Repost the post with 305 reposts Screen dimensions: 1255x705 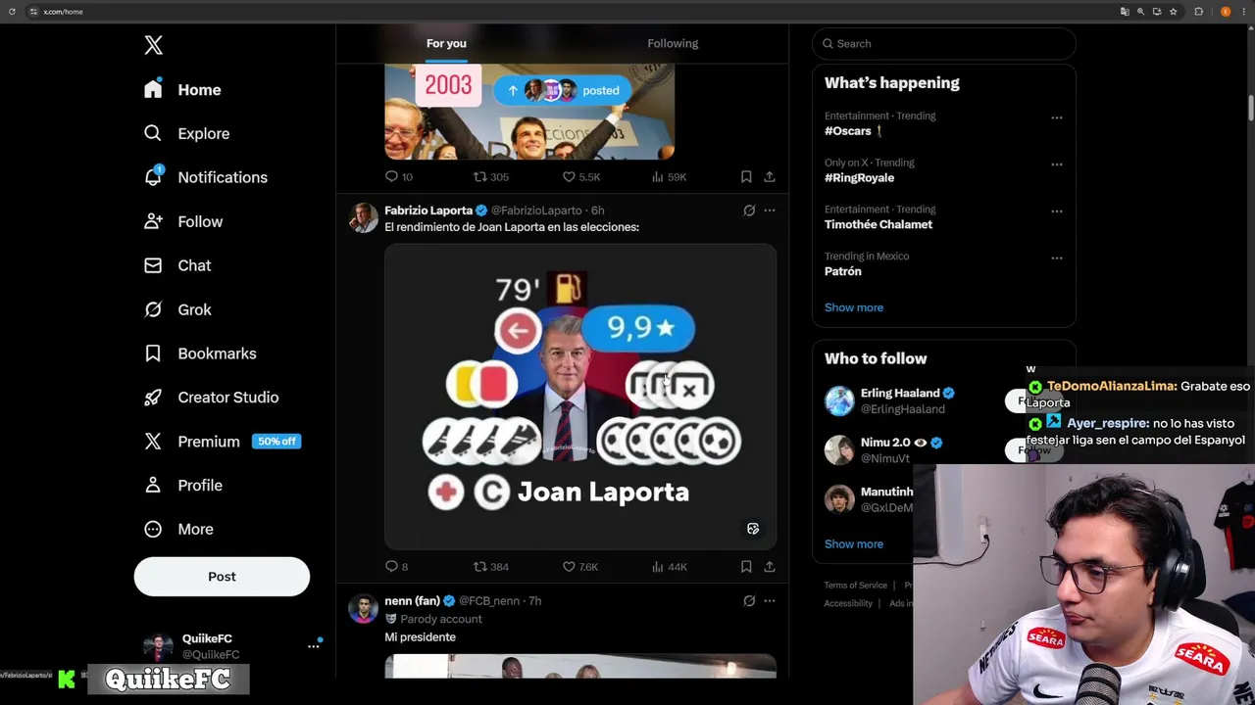click(x=491, y=176)
